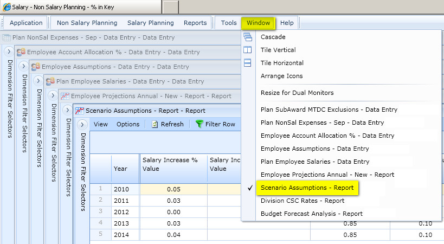
Task: Click the Employee Assumptions - Data Entry window title
Action: pyautogui.click(x=115, y=67)
